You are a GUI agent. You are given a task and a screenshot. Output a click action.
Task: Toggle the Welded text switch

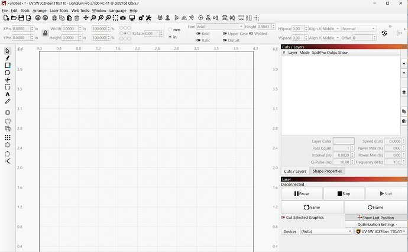tap(251, 34)
